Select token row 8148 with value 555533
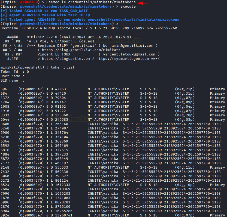The image size is (227, 217). 113,168
